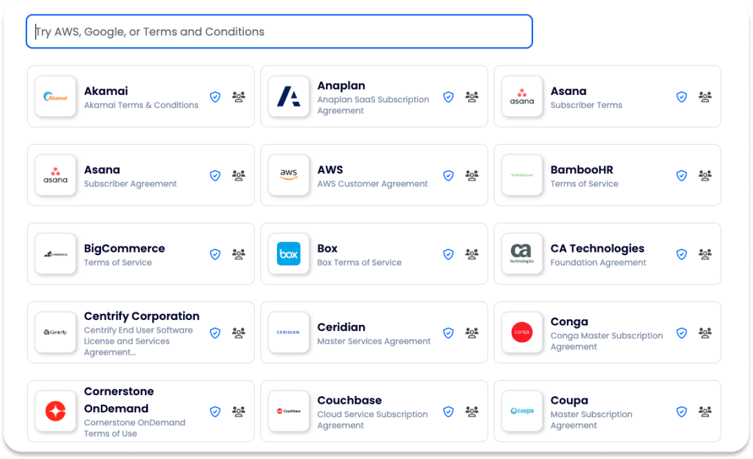The width and height of the screenshot is (753, 459).
Task: Open the Anaplan logo thumbnail
Action: tap(289, 96)
